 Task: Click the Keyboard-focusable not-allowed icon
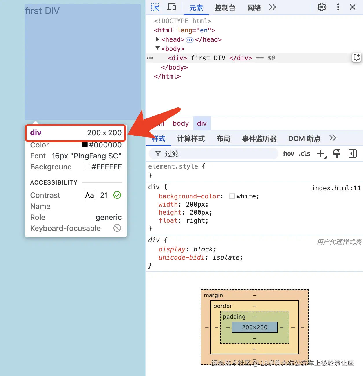pyautogui.click(x=117, y=228)
